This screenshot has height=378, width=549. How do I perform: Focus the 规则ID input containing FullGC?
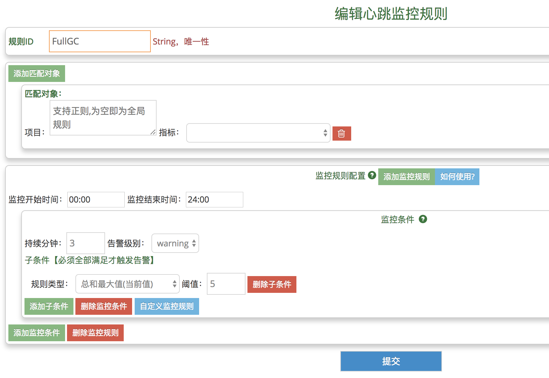point(100,41)
